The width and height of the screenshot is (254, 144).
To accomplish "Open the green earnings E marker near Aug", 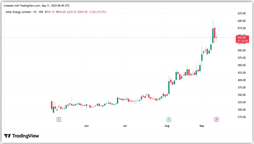I will [169, 119].
